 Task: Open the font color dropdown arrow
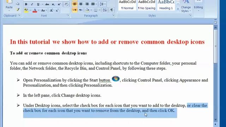(38, 10)
